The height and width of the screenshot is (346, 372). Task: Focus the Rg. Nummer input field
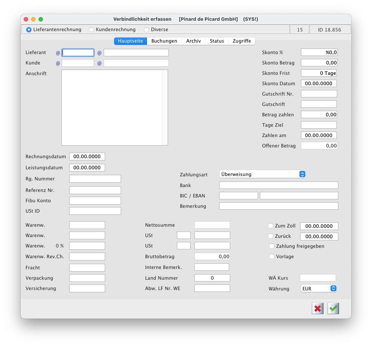95,179
